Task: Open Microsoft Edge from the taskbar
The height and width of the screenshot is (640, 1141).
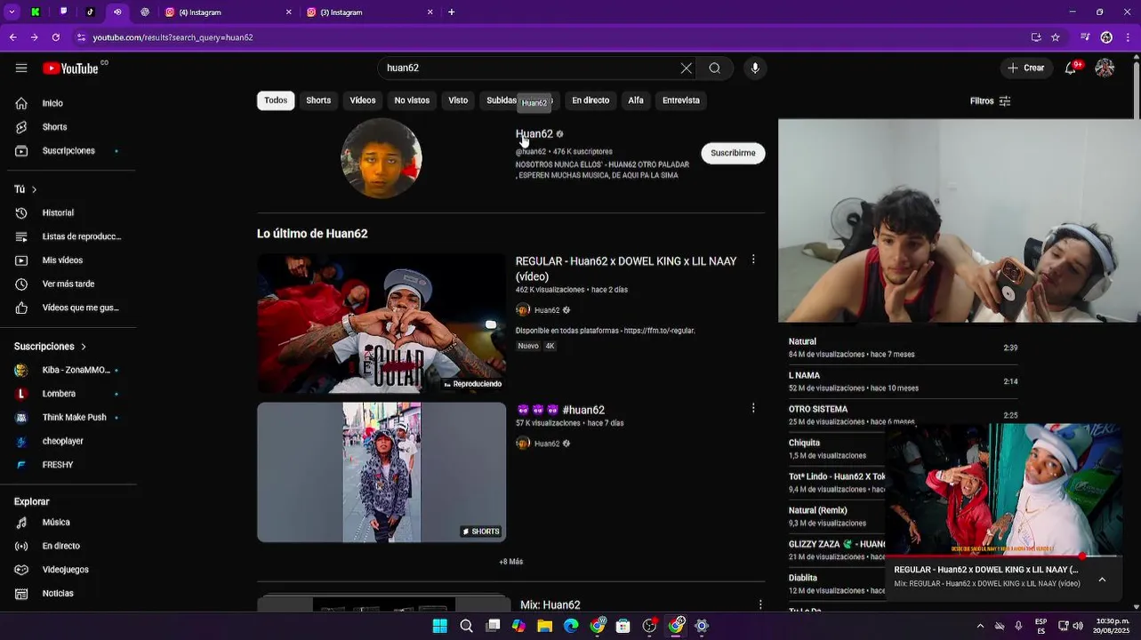Action: (571, 626)
